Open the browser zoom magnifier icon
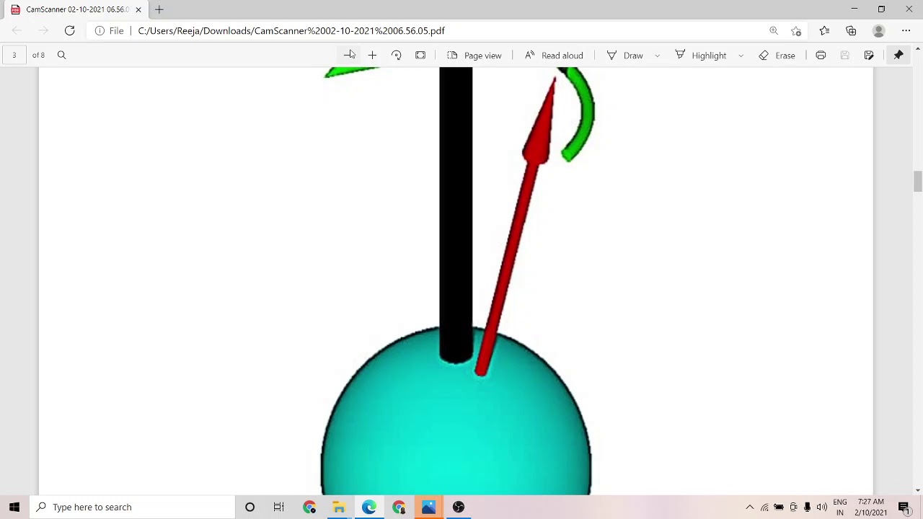This screenshot has width=923, height=519. click(774, 30)
